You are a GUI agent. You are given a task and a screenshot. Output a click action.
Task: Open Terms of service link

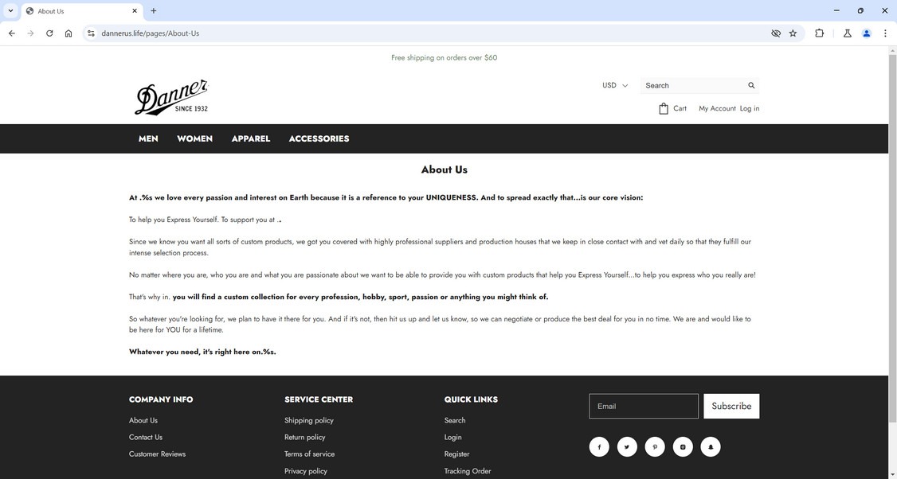(309, 454)
